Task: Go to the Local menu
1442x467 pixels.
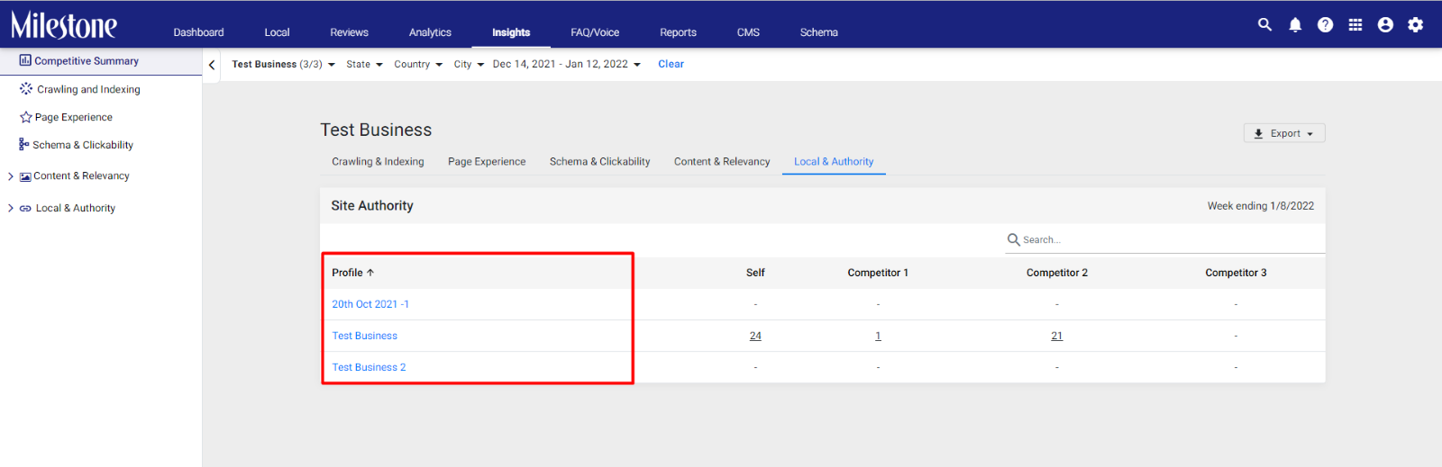Action: (x=277, y=32)
